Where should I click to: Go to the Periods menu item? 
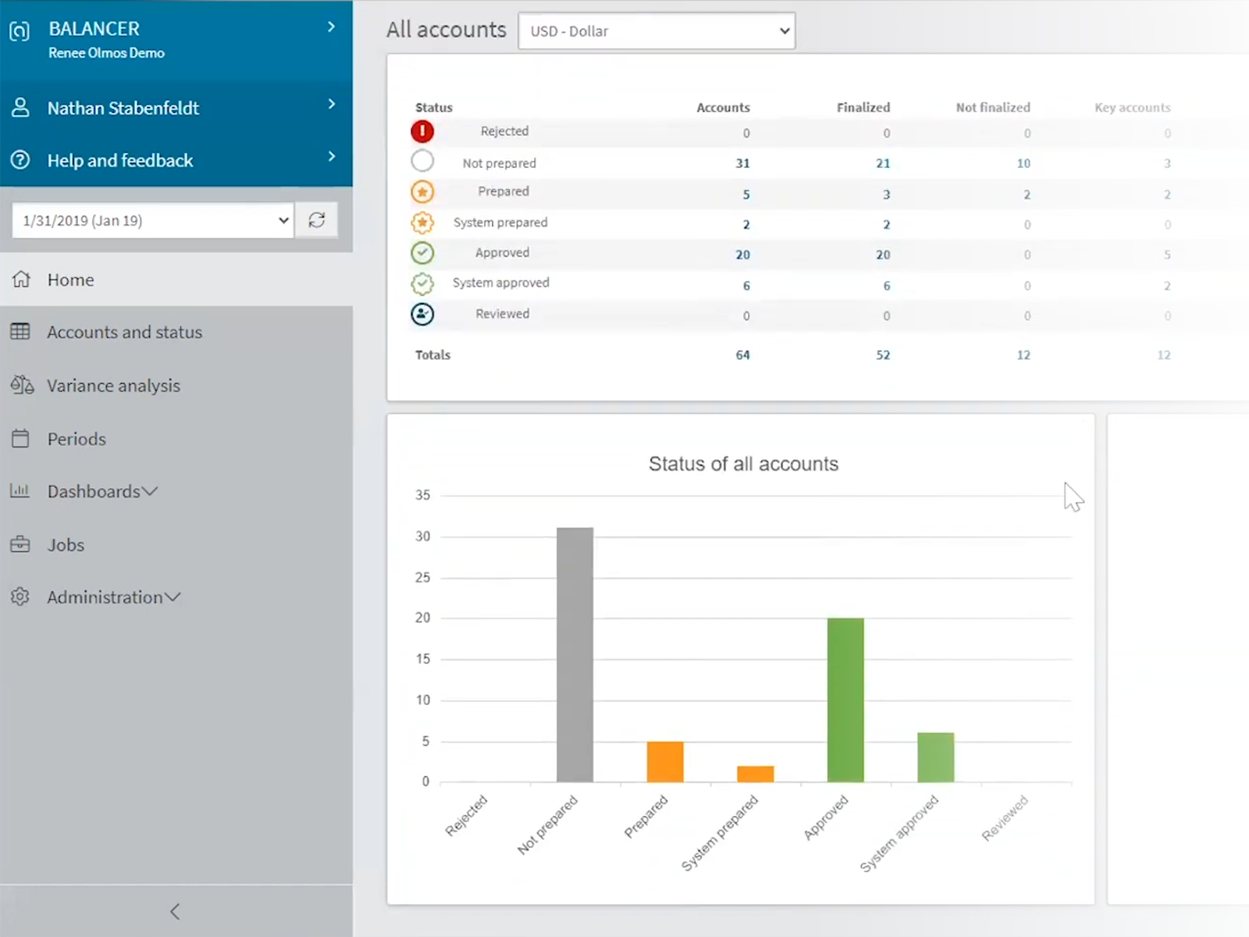(77, 439)
